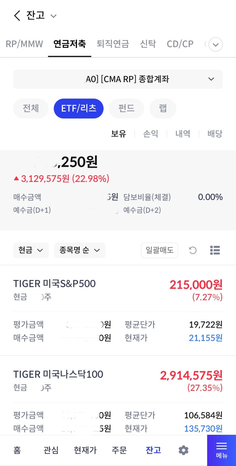Select the 펀드 filter chip
Image resolution: width=236 pixels, height=466 pixels.
(126, 108)
